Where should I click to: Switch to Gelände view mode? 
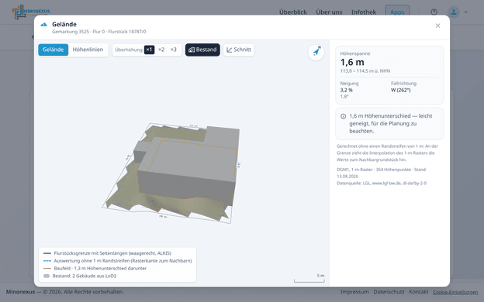click(53, 50)
